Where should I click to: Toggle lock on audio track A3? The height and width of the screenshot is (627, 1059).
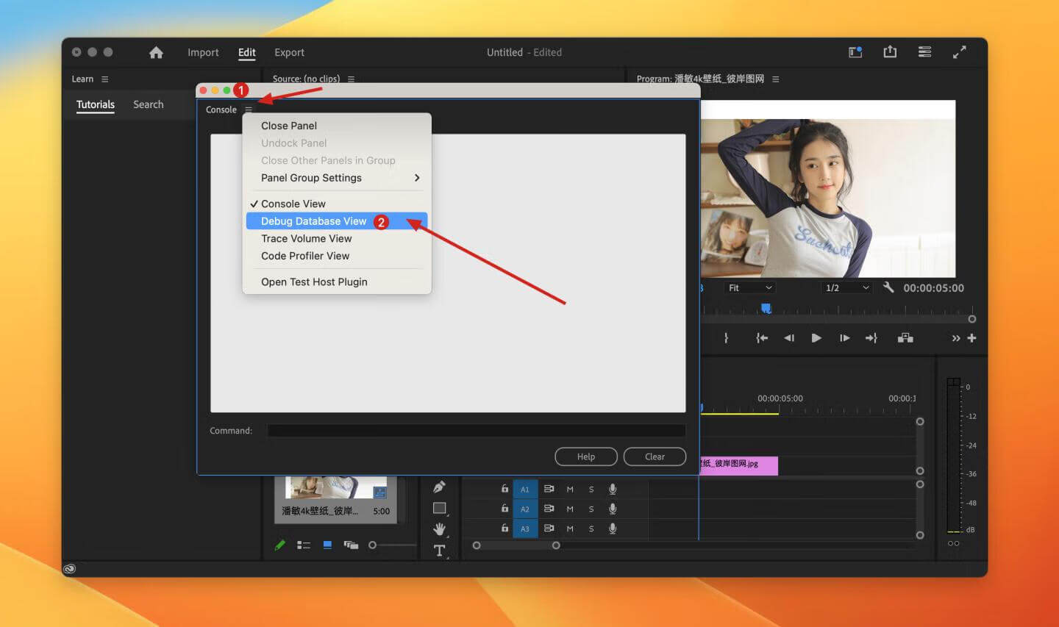pyautogui.click(x=504, y=528)
